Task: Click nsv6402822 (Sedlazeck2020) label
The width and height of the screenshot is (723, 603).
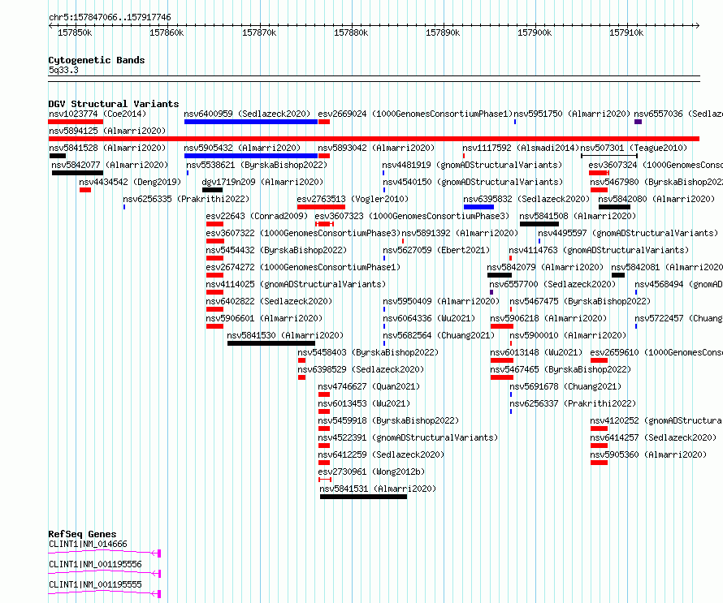Action: (269, 301)
